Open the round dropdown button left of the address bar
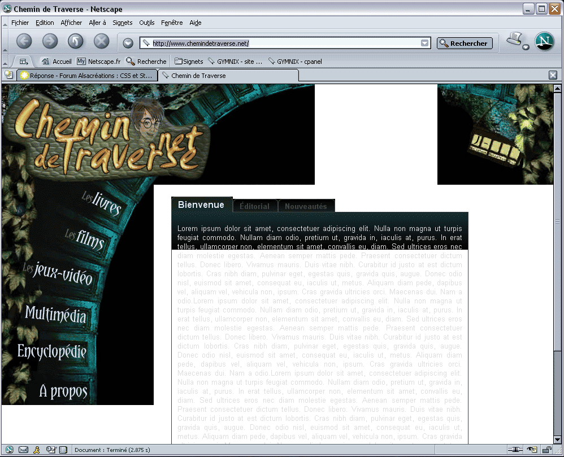 128,43
